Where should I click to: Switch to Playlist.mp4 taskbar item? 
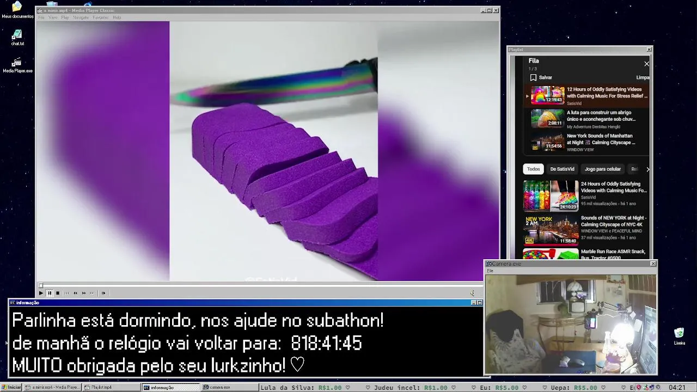click(111, 387)
